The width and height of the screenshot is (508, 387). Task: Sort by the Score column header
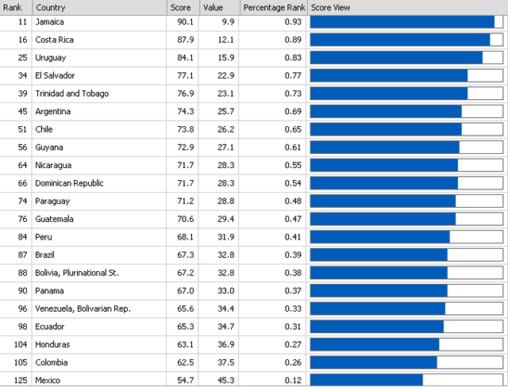179,7
